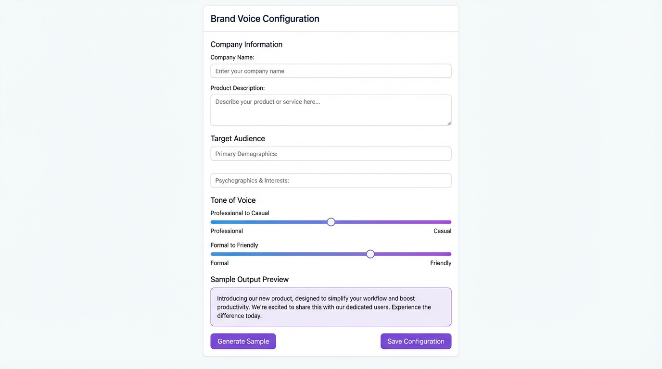The image size is (662, 369).
Task: Click the Psychographics & Interests field
Action: pos(331,180)
